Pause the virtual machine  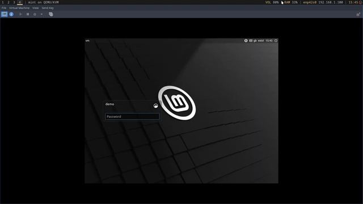(x=28, y=14)
